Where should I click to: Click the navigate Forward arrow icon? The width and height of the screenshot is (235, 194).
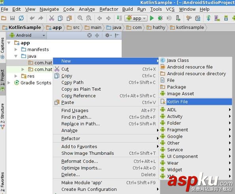point(108,18)
